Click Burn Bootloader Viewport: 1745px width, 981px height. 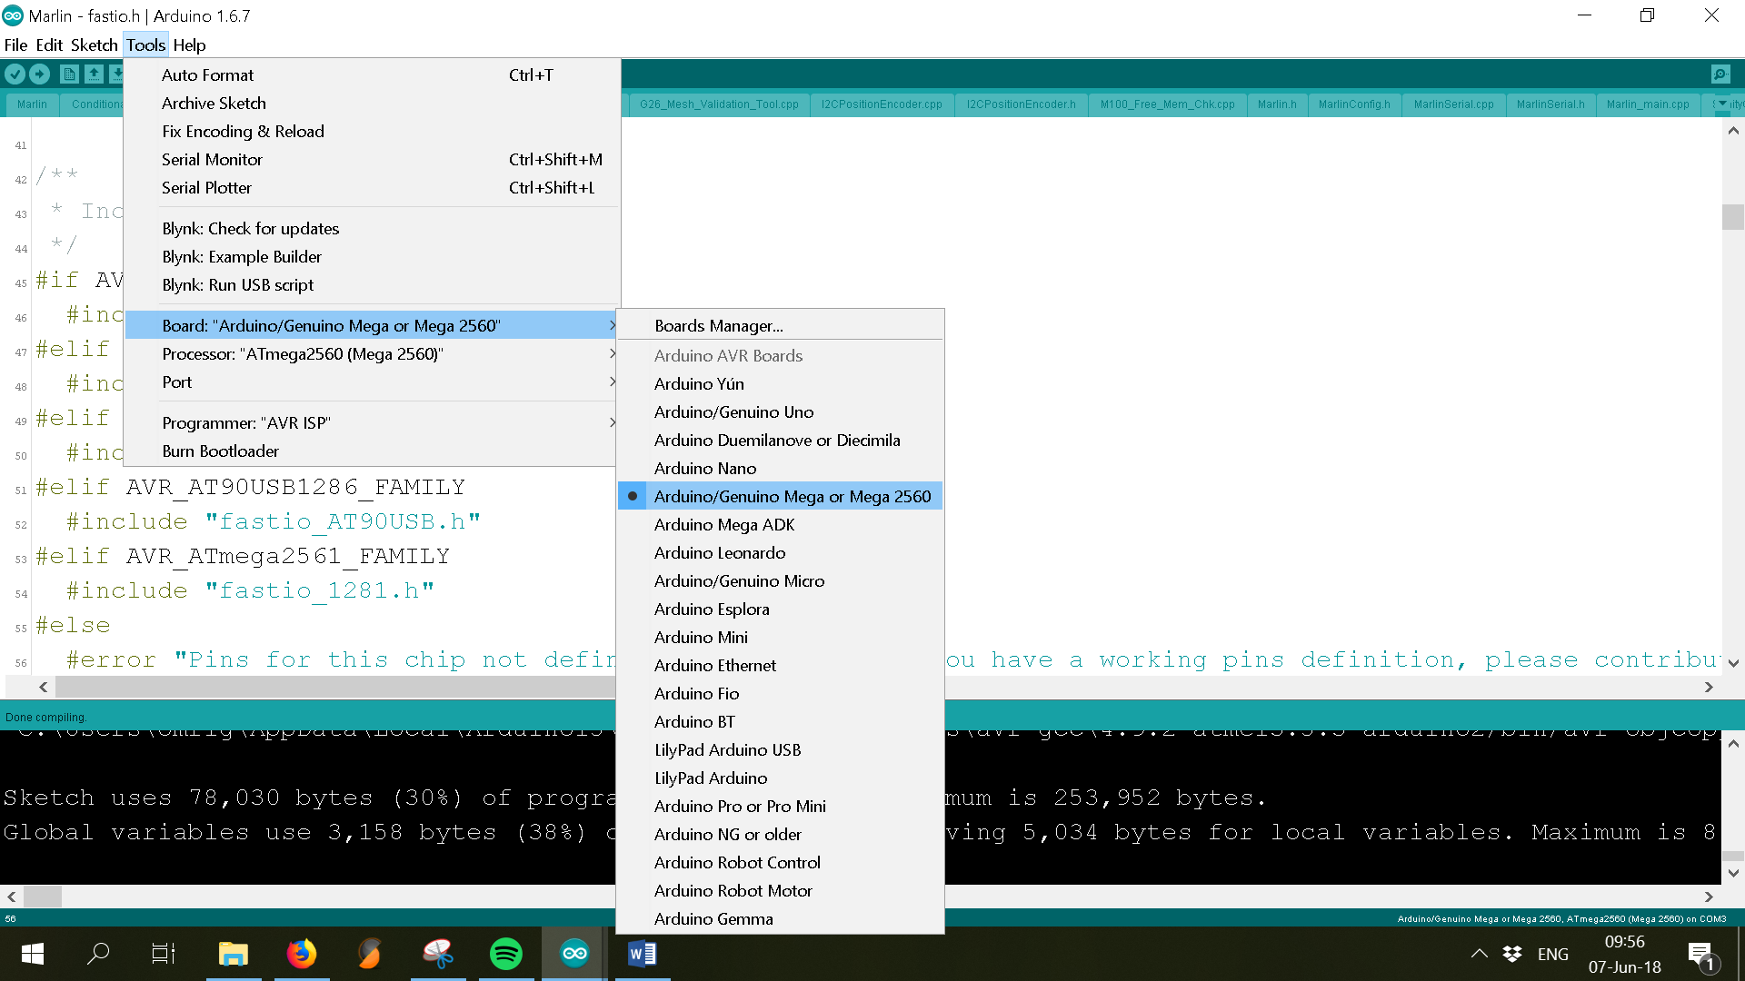tap(372, 451)
